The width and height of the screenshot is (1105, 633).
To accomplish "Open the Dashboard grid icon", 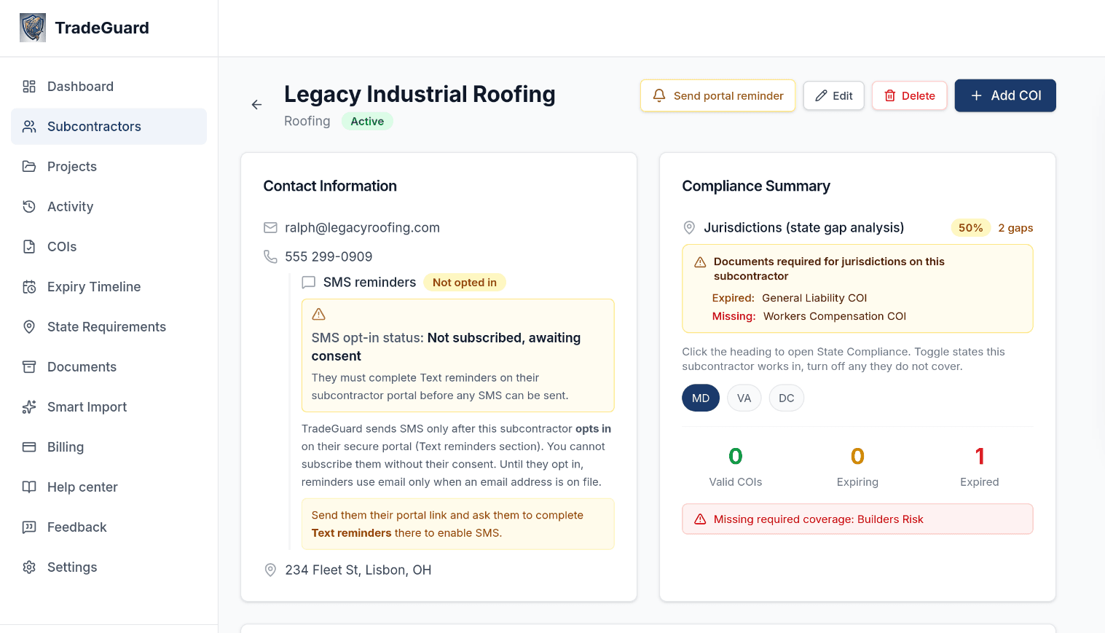I will click(x=29, y=87).
